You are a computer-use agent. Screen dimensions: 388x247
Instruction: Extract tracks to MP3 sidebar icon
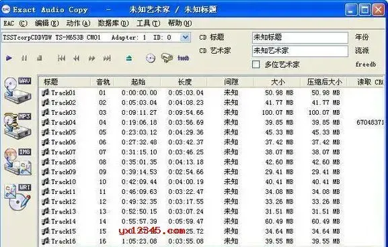click(x=17, y=126)
